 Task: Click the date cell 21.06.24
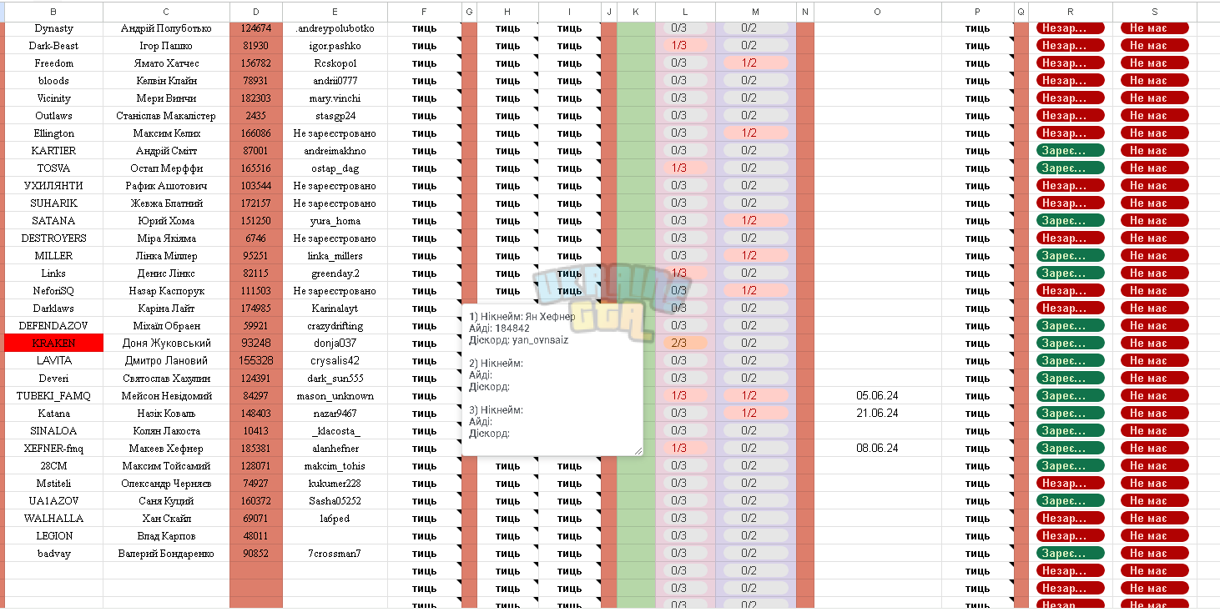pyautogui.click(x=878, y=413)
